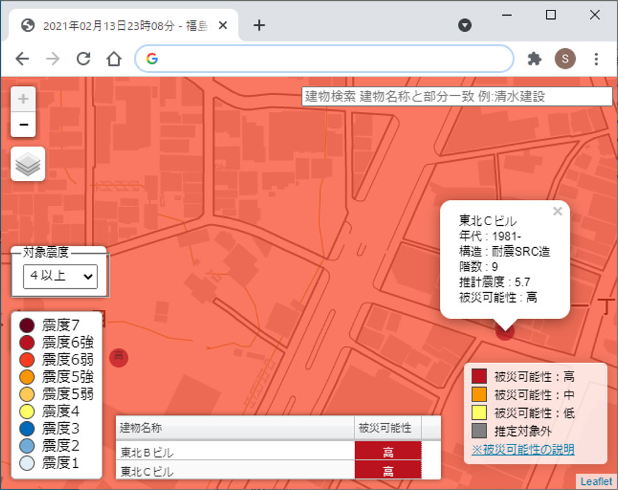Click the red 高 marker on the map

[x=119, y=358]
